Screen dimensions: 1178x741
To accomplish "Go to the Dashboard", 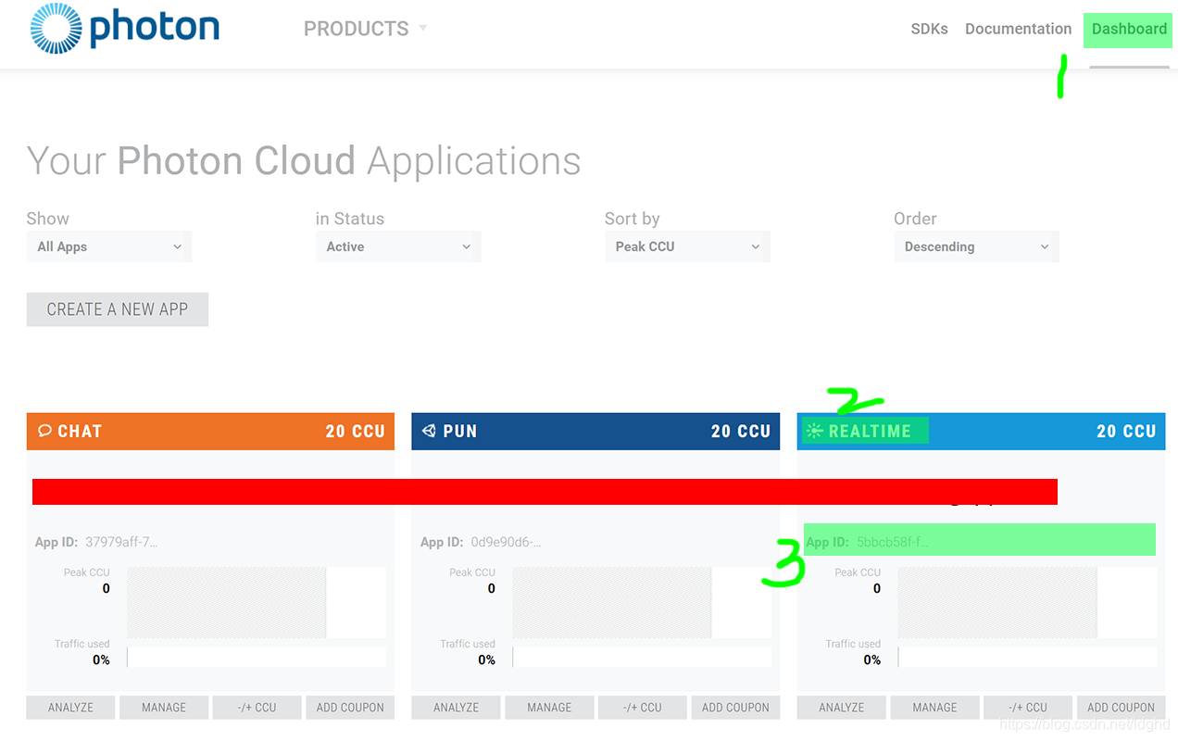I will point(1129,29).
